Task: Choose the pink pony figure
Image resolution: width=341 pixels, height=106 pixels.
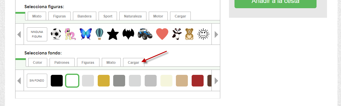Action: click(x=71, y=34)
